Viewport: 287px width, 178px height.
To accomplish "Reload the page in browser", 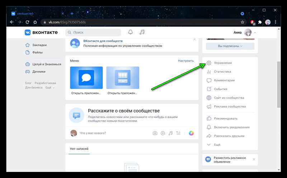I will [27, 22].
